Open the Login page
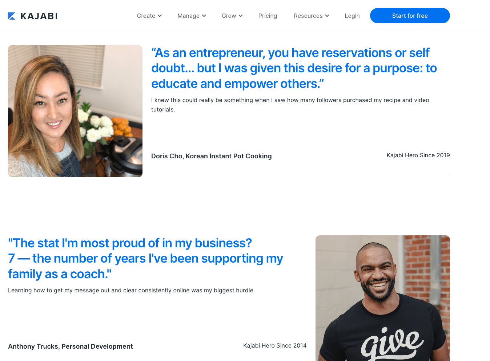 click(x=352, y=16)
